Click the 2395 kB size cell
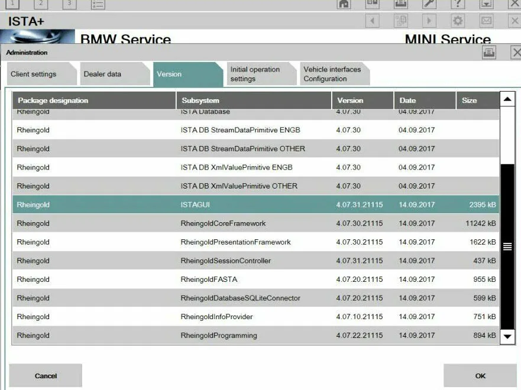The height and width of the screenshot is (390, 521). 483,204
